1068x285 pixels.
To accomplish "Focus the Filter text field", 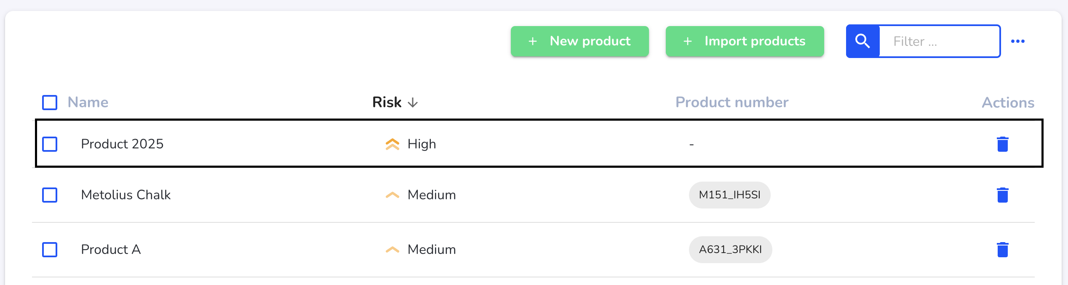I will click(939, 41).
